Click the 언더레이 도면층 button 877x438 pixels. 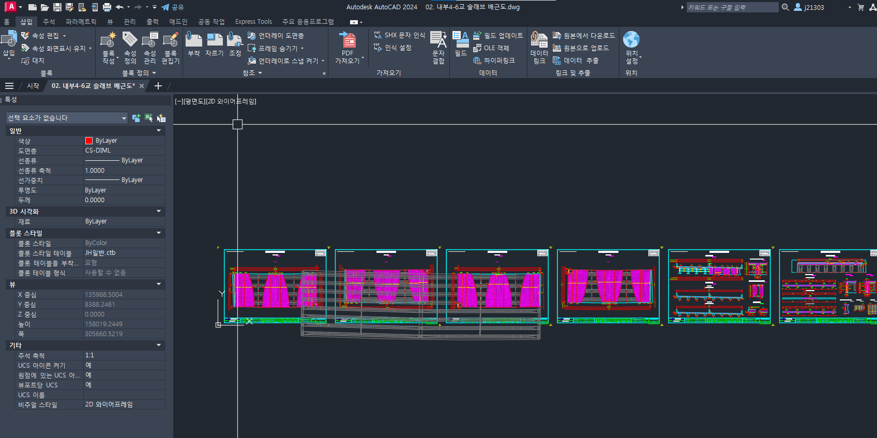pos(276,36)
